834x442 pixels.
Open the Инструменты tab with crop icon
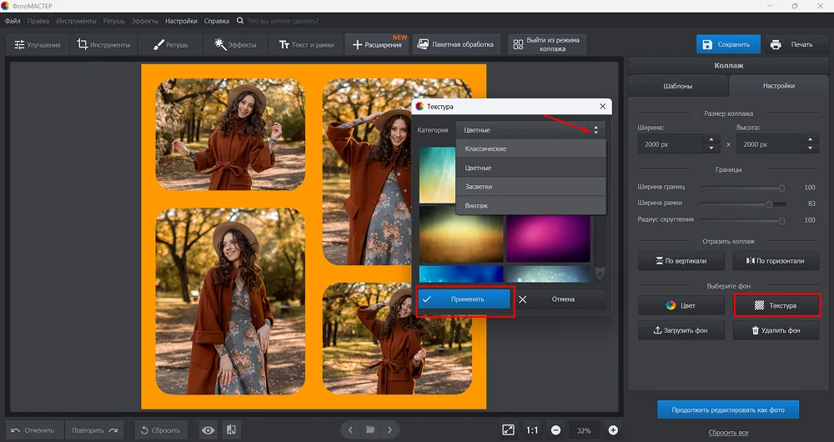(x=103, y=45)
